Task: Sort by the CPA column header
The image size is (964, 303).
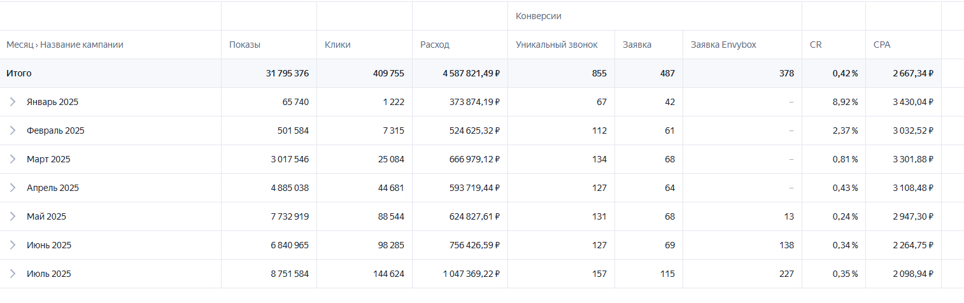Action: tap(882, 45)
